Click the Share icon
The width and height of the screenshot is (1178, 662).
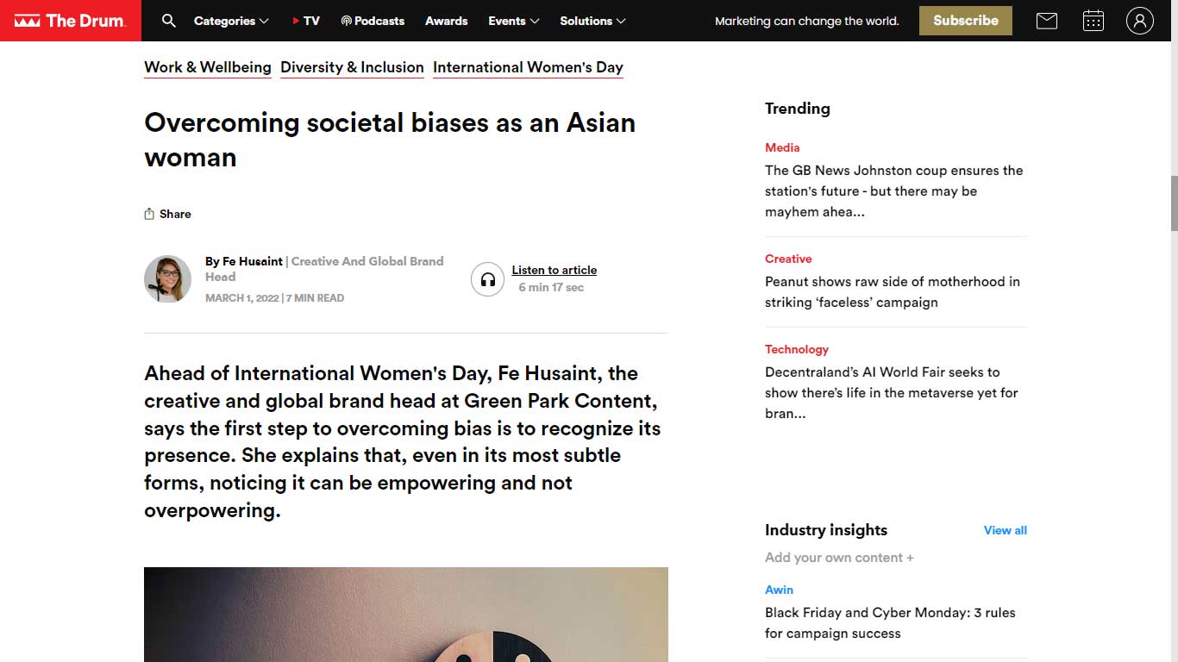(149, 214)
